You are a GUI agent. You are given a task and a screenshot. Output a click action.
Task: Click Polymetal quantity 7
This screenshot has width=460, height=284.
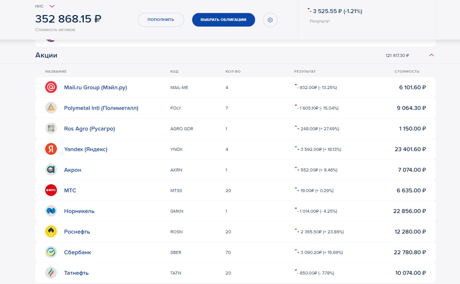click(227, 108)
